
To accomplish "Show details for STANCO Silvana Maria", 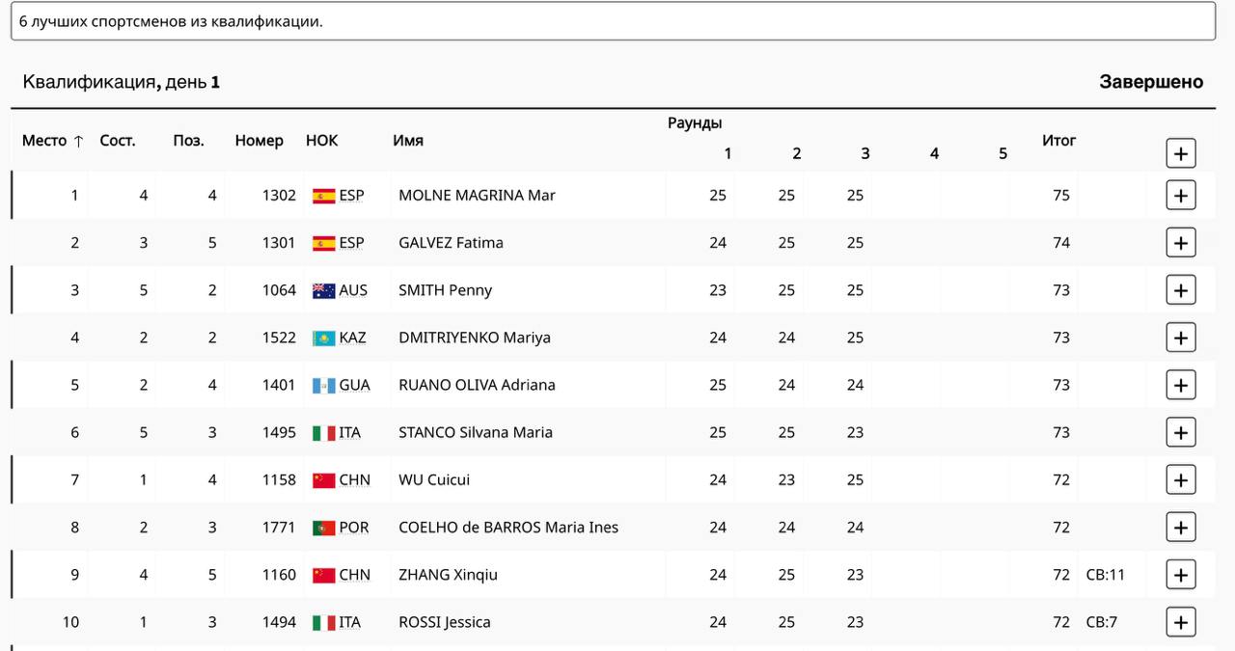I will click(1181, 432).
